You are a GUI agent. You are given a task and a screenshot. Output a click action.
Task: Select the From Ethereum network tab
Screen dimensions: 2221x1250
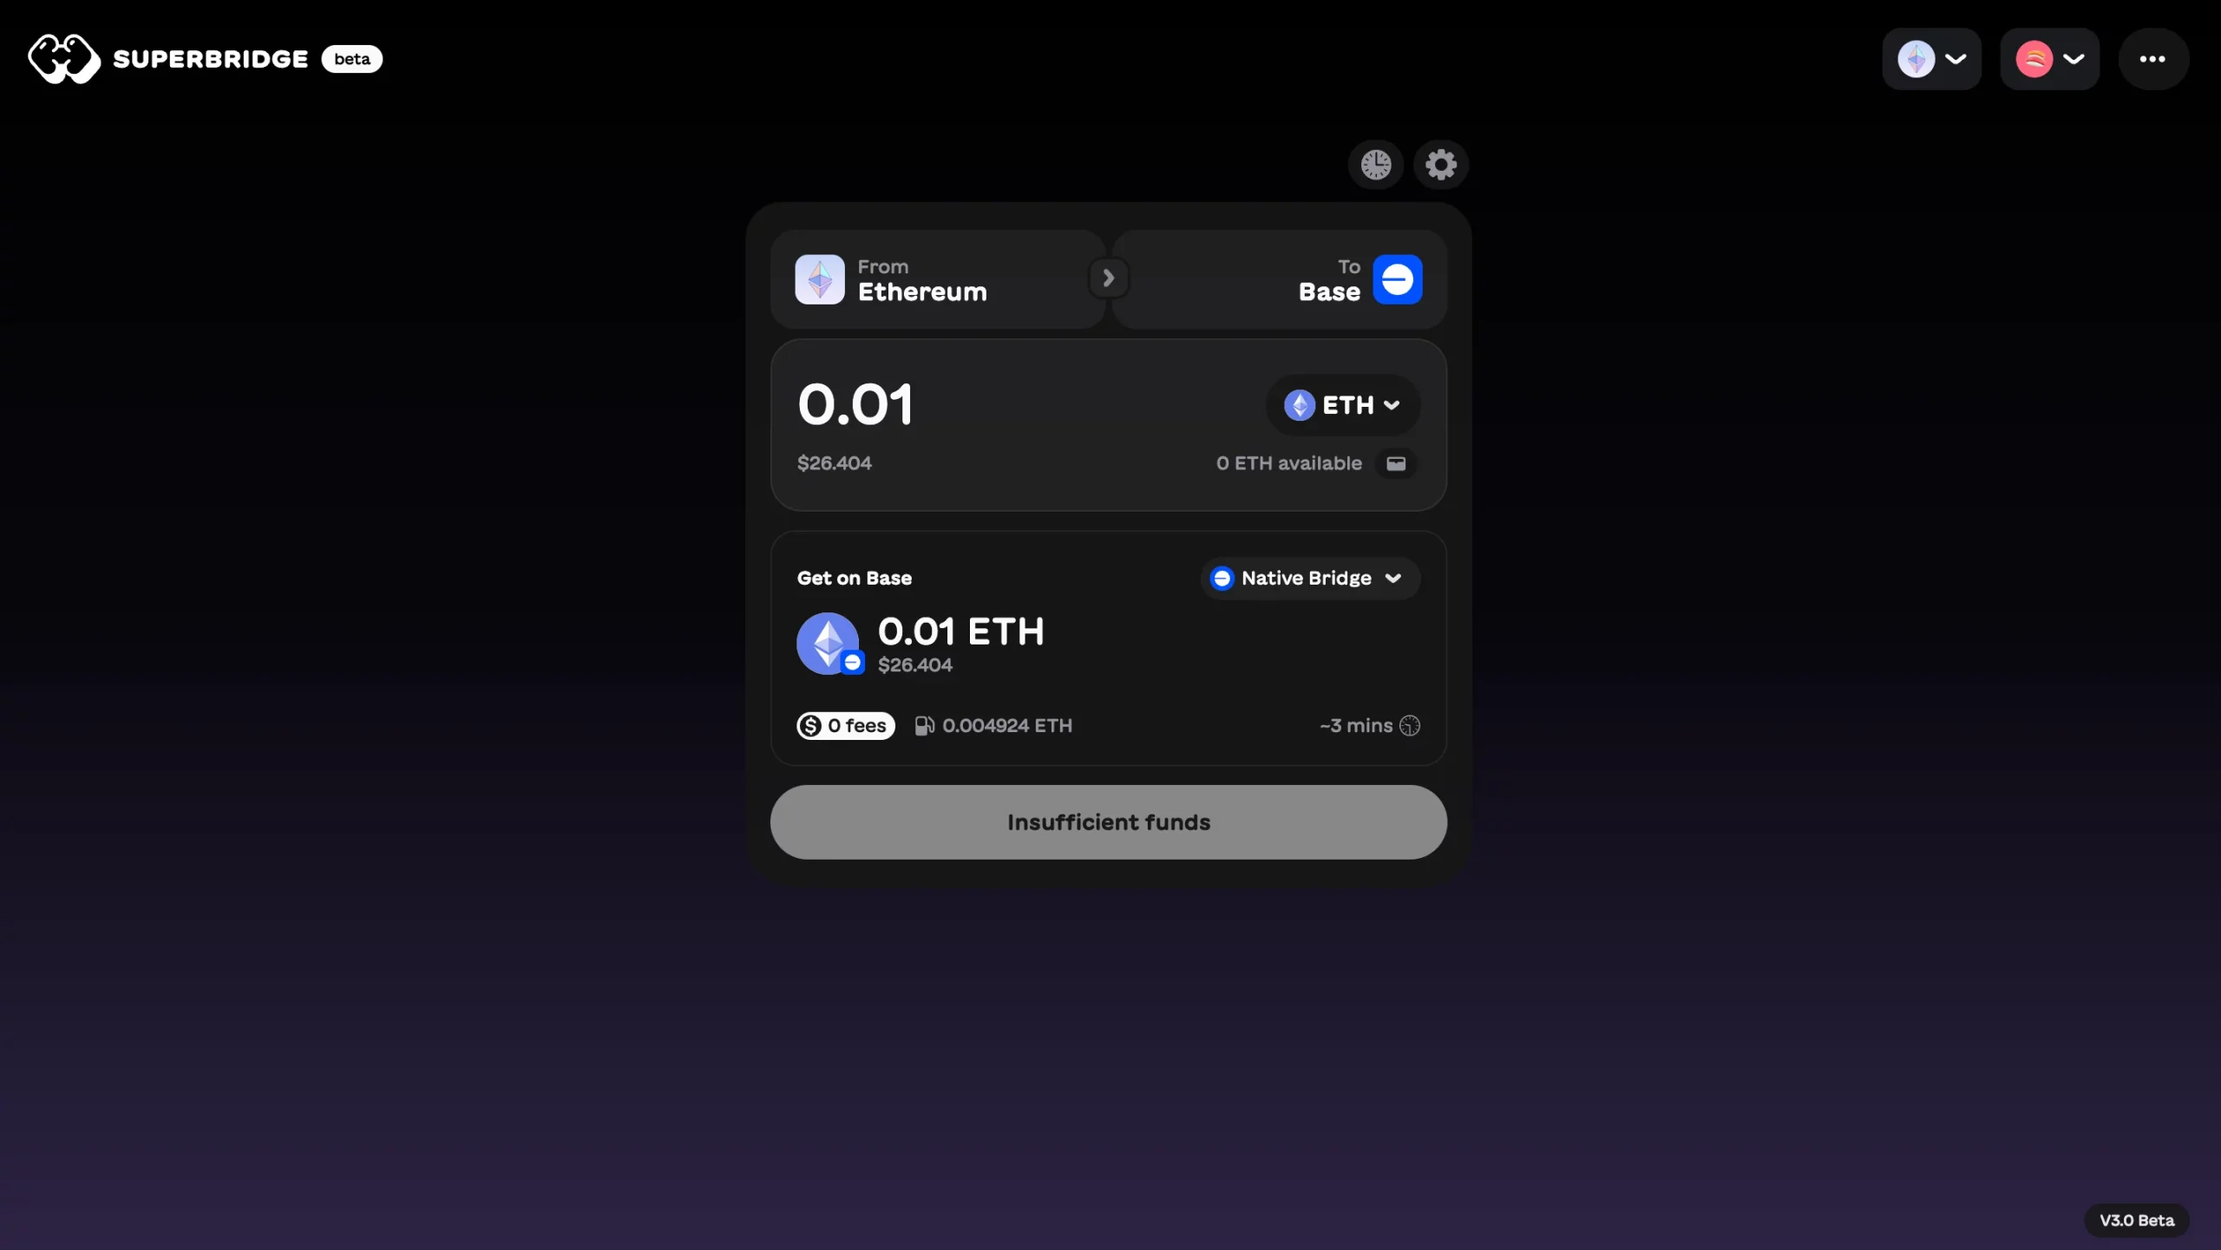coord(935,279)
